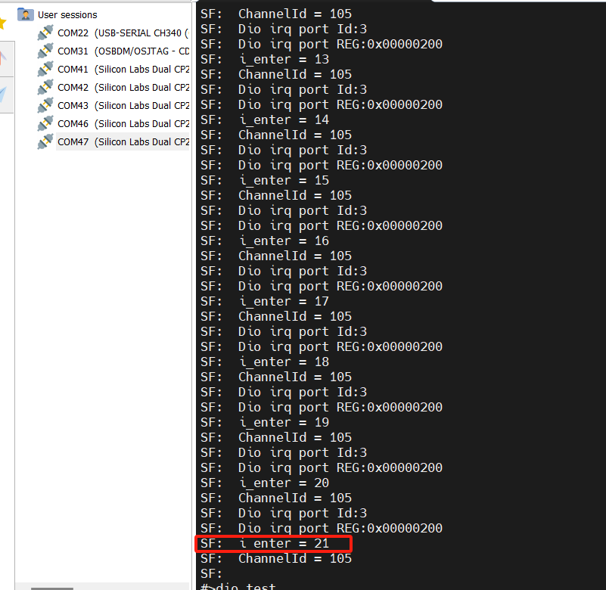Select the highlighted COM47 session entry
The height and width of the screenshot is (590, 606).
(x=123, y=141)
